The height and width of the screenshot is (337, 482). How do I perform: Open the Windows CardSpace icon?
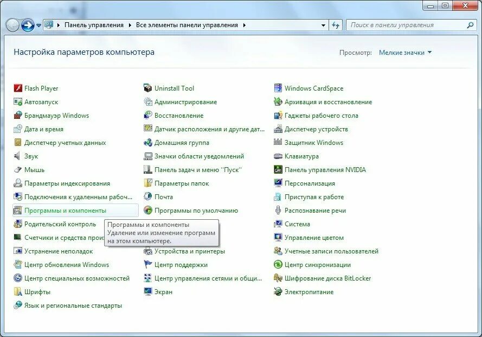click(278, 88)
